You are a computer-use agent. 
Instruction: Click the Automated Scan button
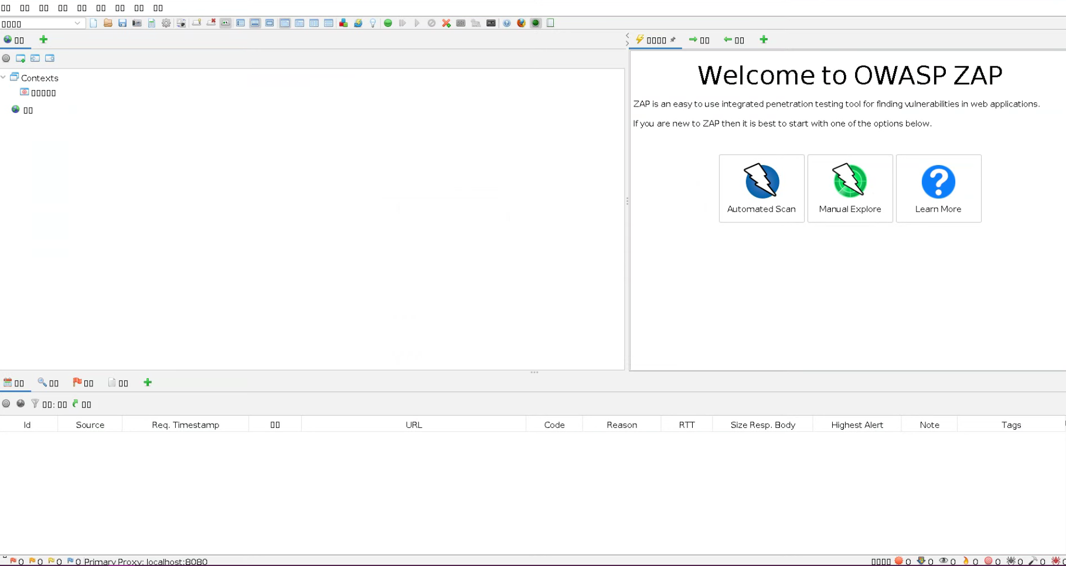761,188
